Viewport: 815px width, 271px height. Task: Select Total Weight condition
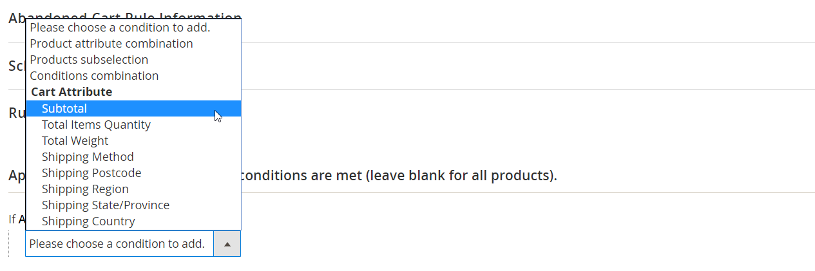point(75,141)
